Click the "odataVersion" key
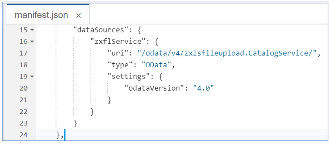 (153, 88)
